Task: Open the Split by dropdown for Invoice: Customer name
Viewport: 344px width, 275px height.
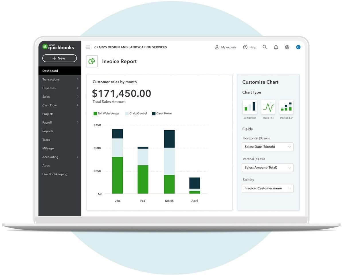Action: click(267, 188)
